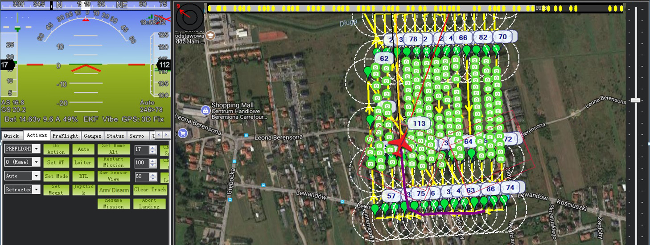Viewport: 650px width, 245px height.
Task: Switch to the PreFlight tab
Action: point(65,136)
